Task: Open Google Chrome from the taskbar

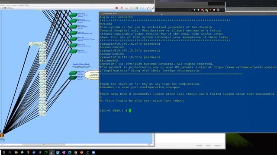Action: click(76, 152)
